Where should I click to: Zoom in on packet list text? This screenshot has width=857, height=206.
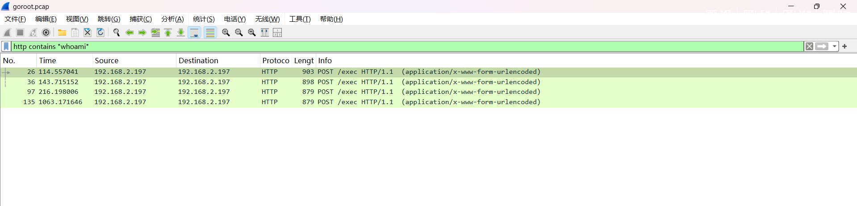tap(226, 32)
